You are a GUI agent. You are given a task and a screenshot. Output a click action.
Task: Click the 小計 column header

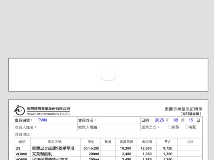point(190,142)
